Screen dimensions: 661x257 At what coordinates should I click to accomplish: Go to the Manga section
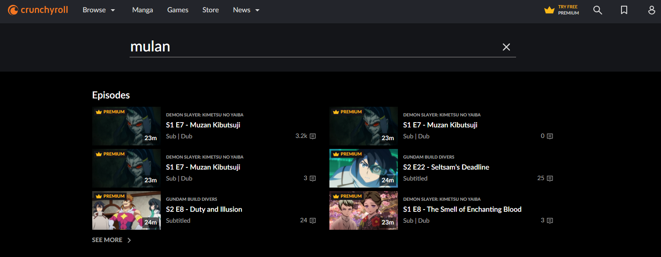click(x=143, y=10)
